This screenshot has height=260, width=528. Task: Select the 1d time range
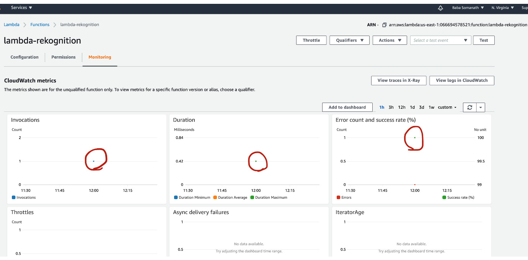click(412, 108)
